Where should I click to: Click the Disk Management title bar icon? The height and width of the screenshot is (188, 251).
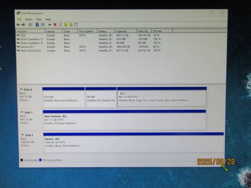[x=18, y=13]
